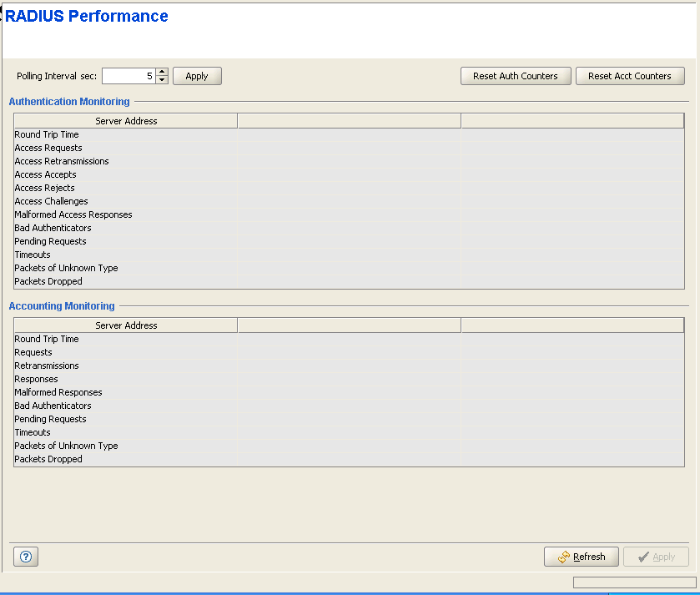Image resolution: width=700 pixels, height=595 pixels.
Task: Select the Access Requests row
Action: [x=48, y=148]
